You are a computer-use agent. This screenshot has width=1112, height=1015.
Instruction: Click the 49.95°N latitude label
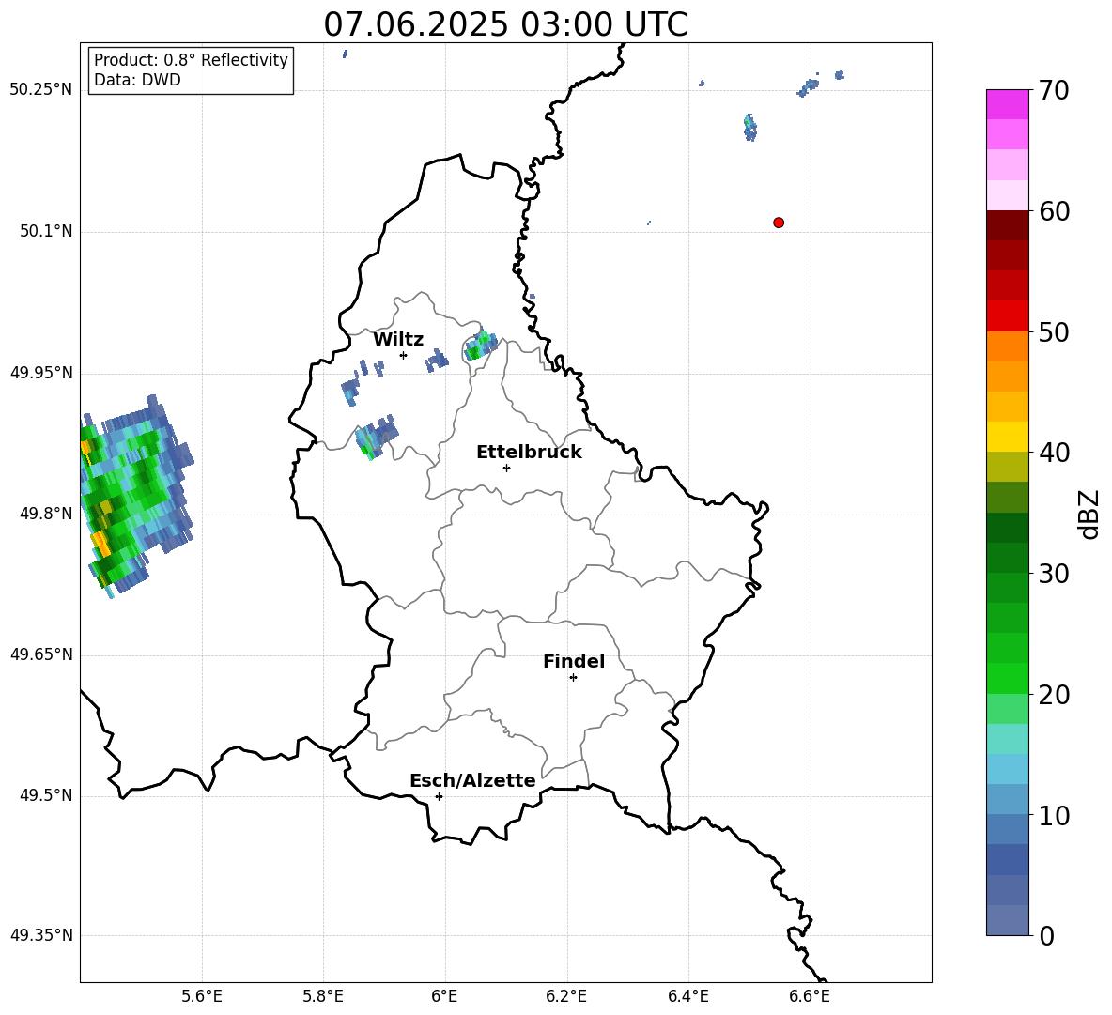(41, 373)
